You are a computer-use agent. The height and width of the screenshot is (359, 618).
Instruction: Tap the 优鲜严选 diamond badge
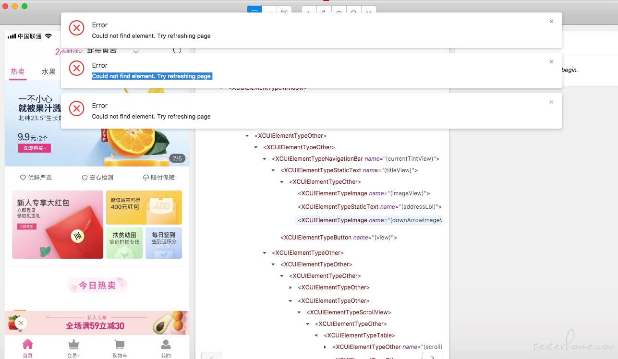36,178
